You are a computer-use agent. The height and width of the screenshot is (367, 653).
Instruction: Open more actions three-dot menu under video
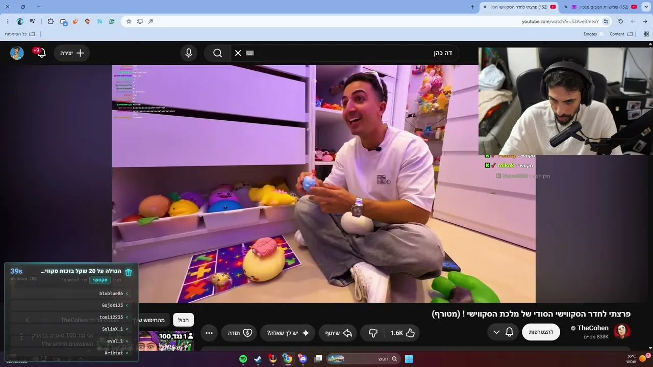[209, 333]
